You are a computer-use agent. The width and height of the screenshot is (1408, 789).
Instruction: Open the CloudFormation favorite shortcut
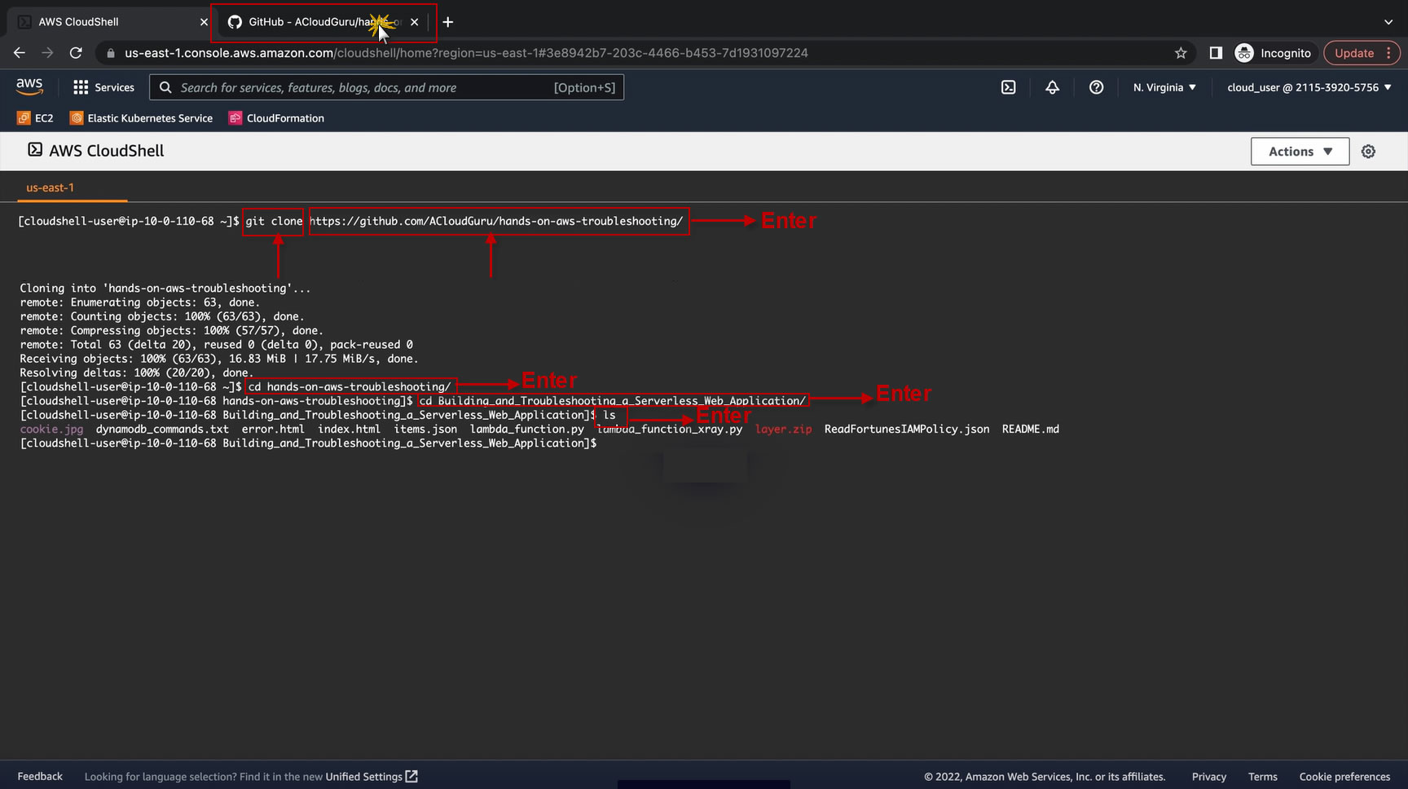click(x=276, y=118)
